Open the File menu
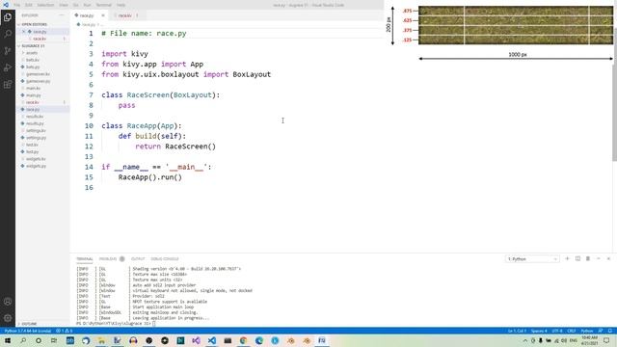This screenshot has width=617, height=347. pos(17,5)
